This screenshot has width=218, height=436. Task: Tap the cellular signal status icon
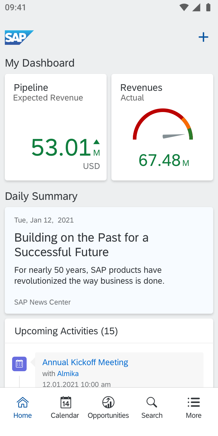coord(197,7)
